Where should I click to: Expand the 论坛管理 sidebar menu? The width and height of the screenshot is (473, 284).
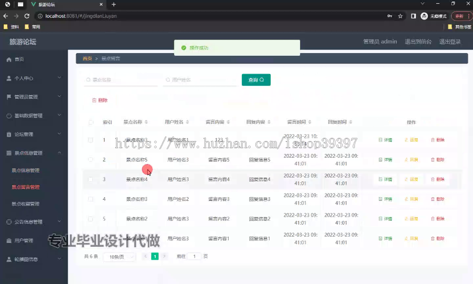(34, 134)
